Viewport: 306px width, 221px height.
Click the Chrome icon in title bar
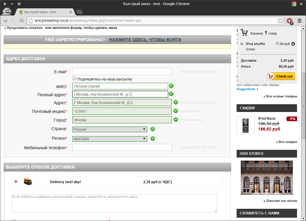pyautogui.click(x=294, y=4)
